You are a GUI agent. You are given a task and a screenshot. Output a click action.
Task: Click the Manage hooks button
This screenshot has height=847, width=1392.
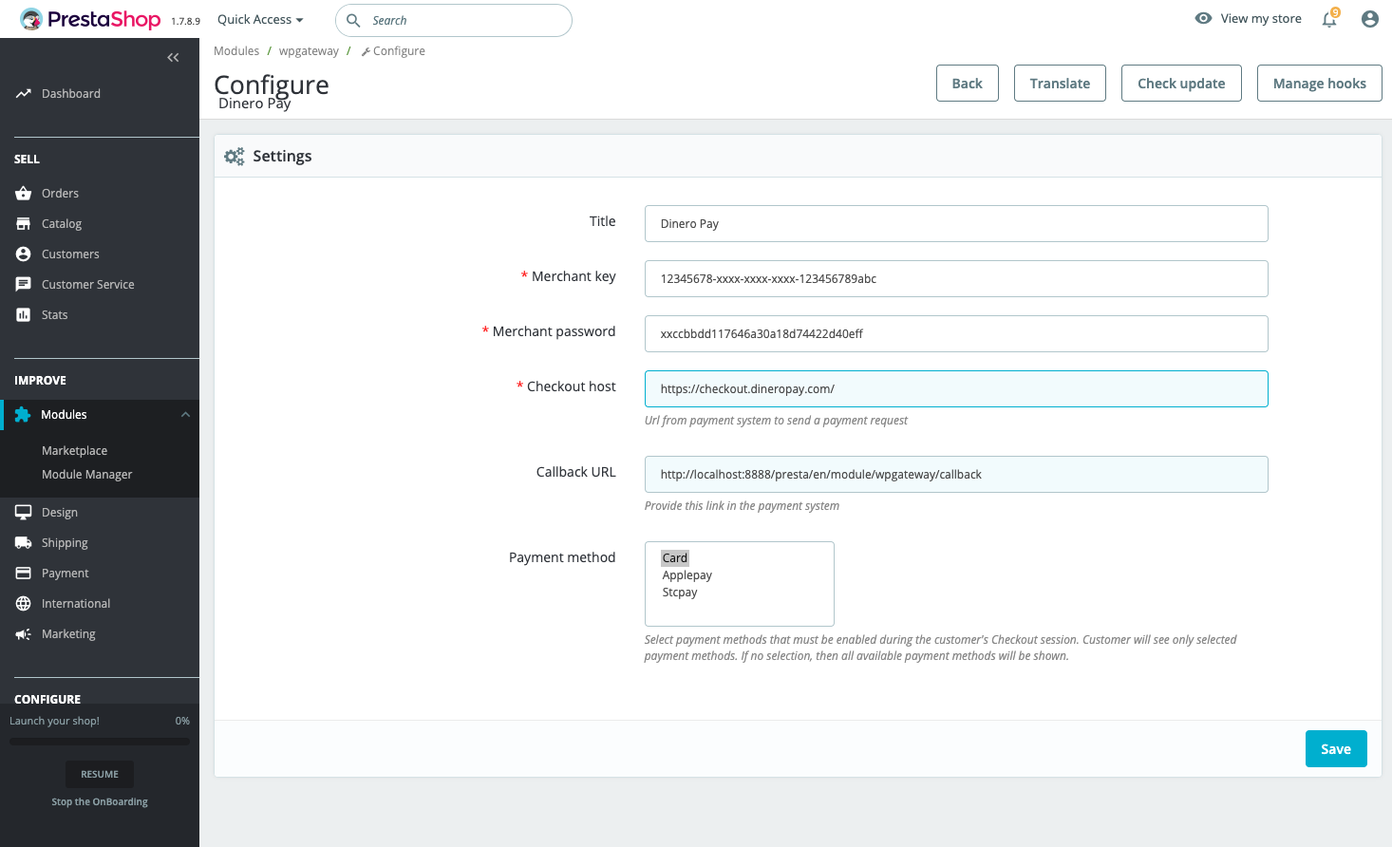coord(1320,83)
